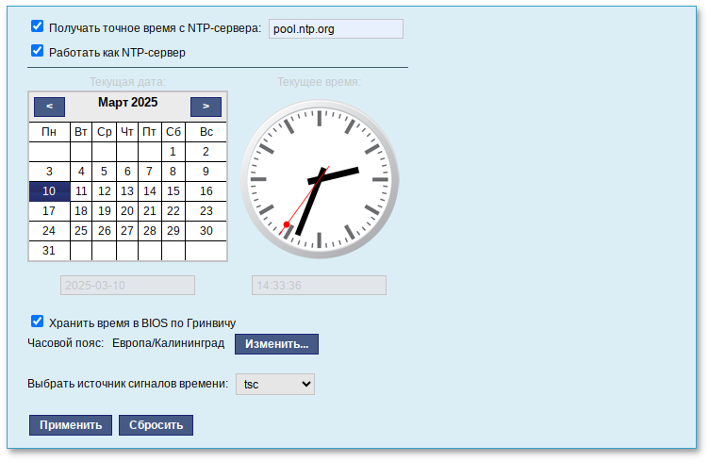
Task: Select March 1 in the calendar
Action: point(173,152)
